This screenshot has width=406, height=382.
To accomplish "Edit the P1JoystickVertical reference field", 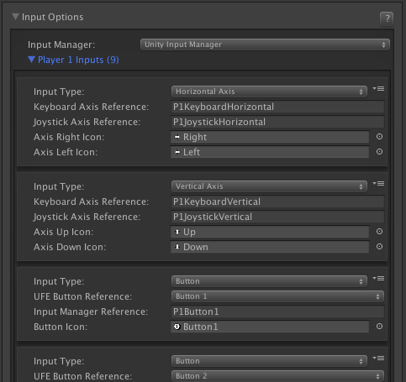I will 277,217.
